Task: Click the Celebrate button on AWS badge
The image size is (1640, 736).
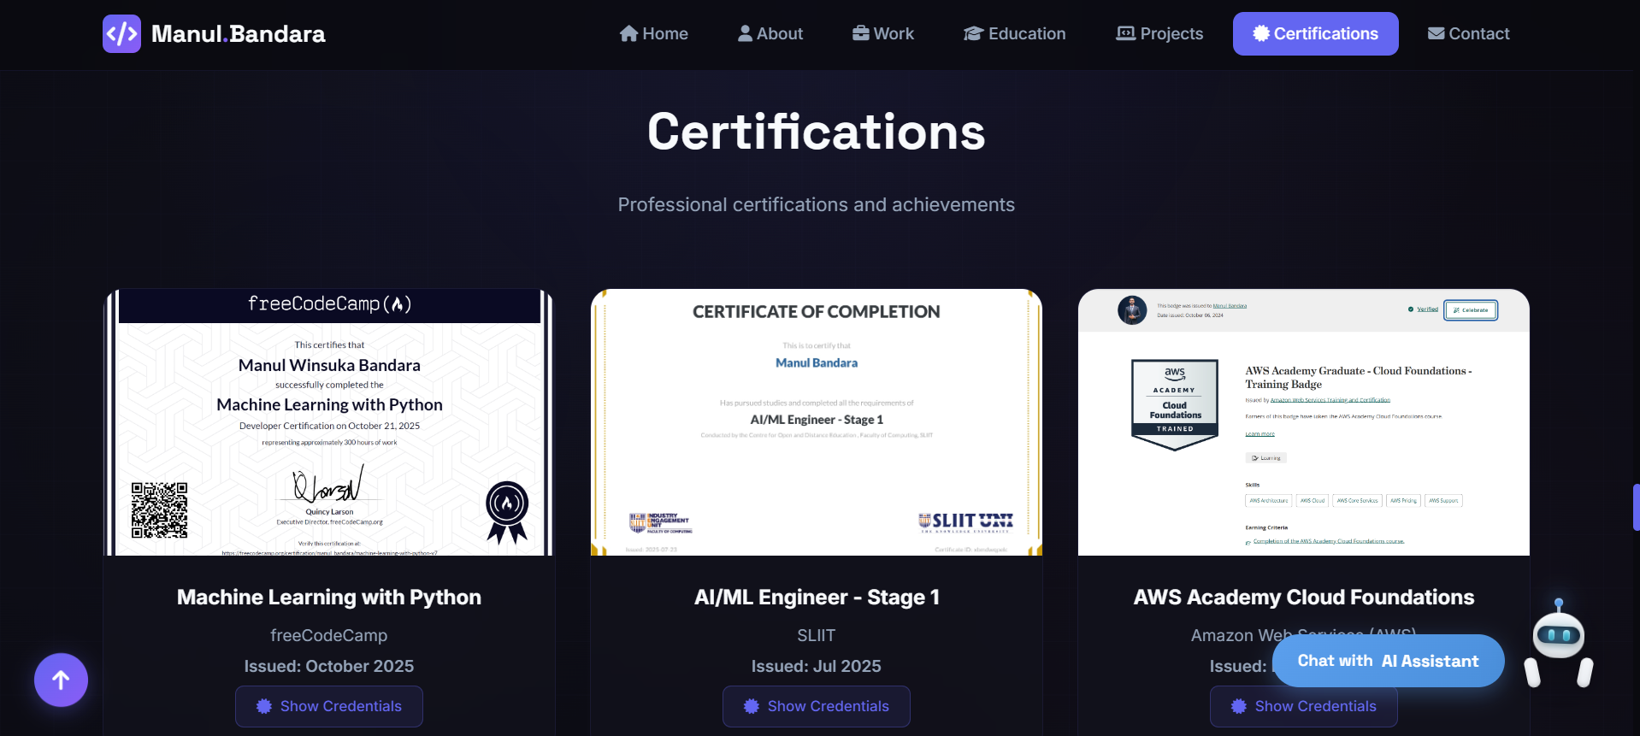Action: (x=1471, y=310)
